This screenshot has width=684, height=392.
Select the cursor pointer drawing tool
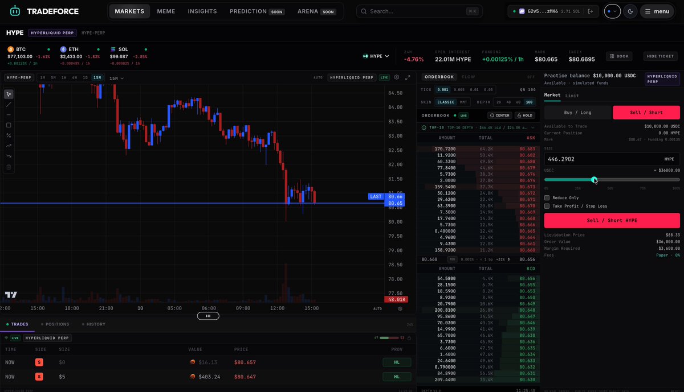pyautogui.click(x=9, y=94)
